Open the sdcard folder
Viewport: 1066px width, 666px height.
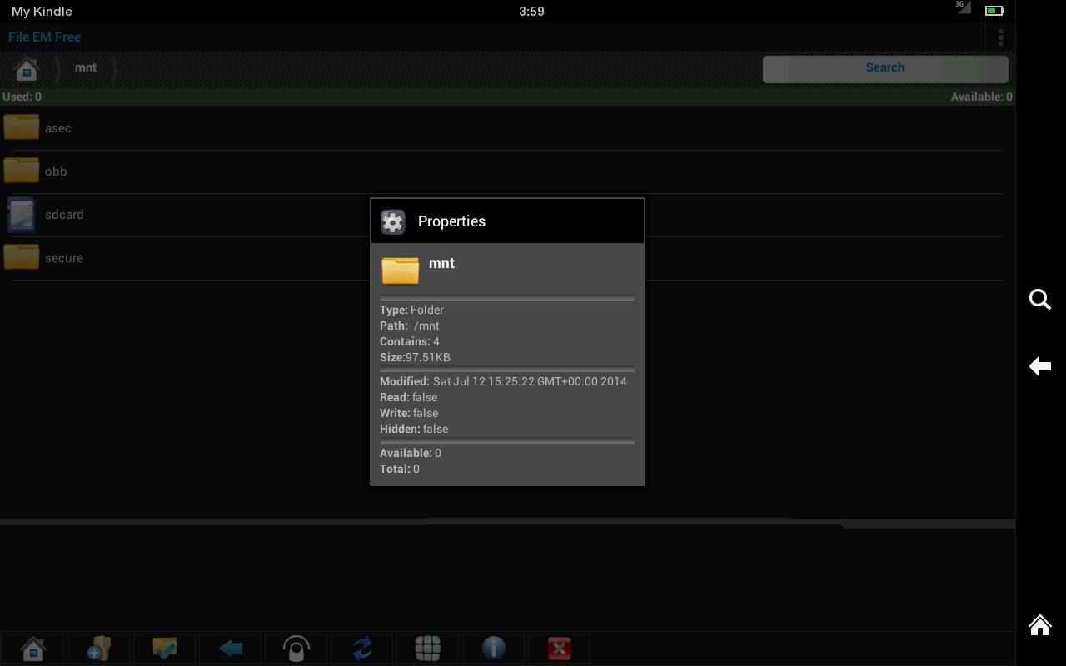64,214
